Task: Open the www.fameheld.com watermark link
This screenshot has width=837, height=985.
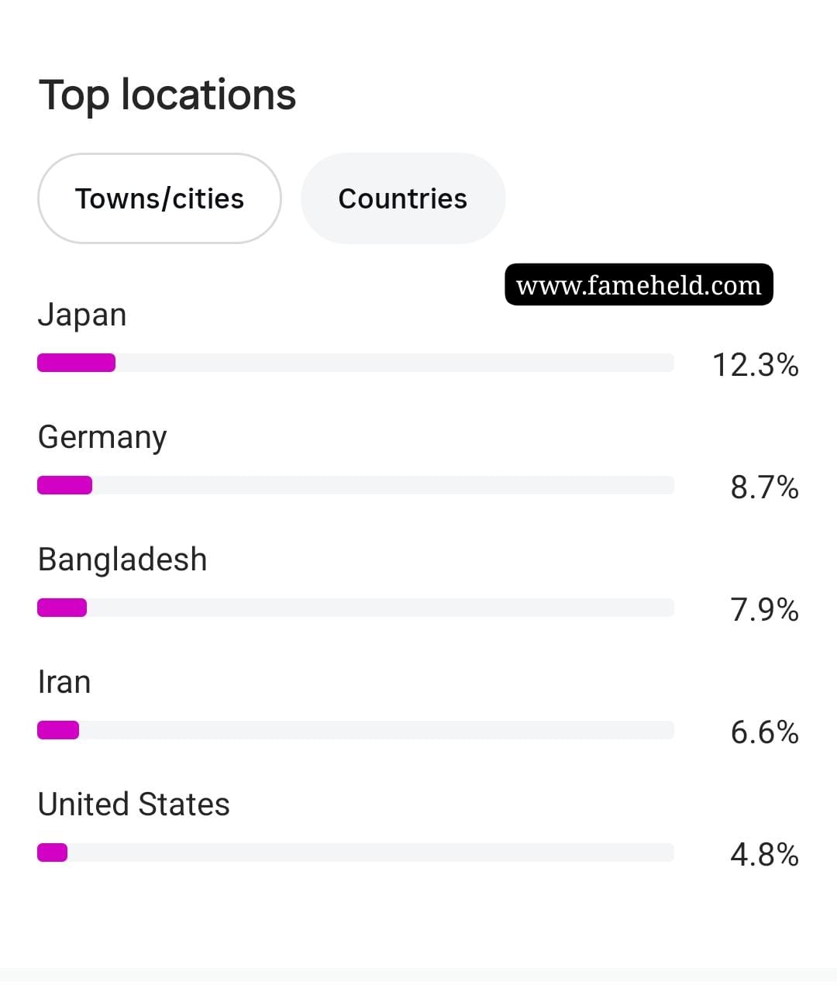Action: [639, 284]
